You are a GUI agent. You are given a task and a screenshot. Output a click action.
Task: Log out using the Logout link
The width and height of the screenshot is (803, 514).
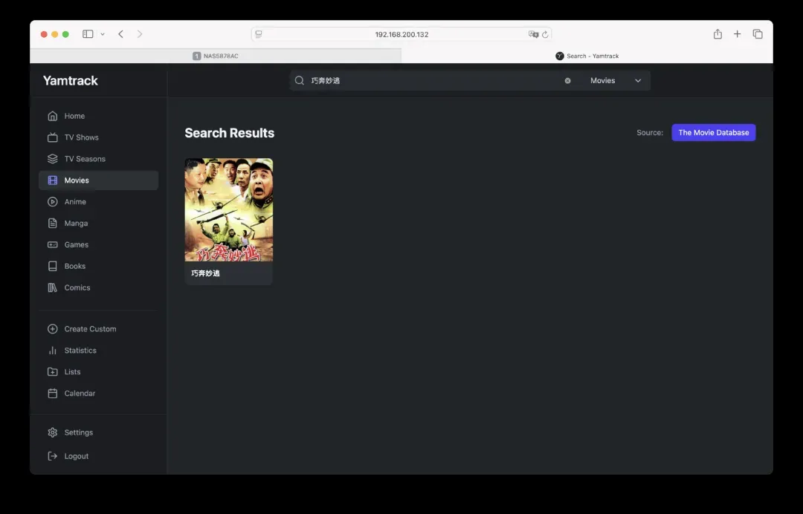coord(76,456)
